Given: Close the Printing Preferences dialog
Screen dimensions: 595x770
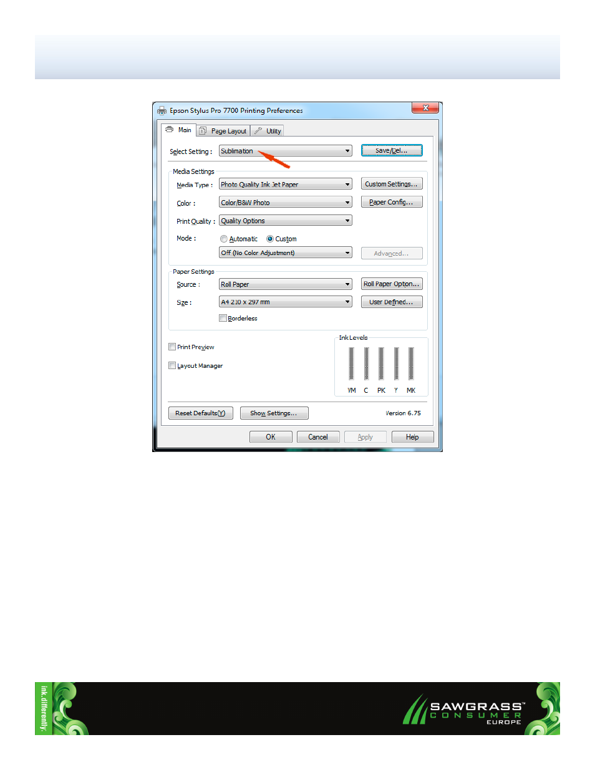Looking at the screenshot, I should point(425,108).
